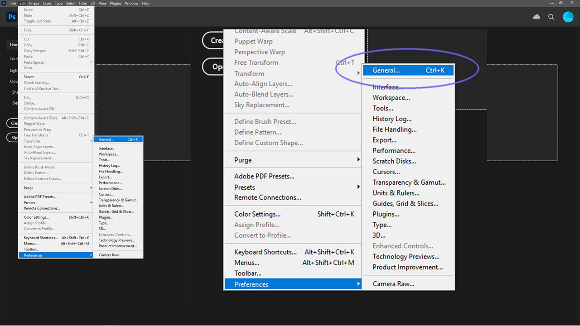Choose Undo in the Edit menu
The height and width of the screenshot is (326, 580).
coord(56,10)
